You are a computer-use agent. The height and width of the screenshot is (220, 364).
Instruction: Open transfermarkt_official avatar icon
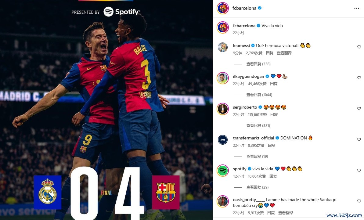[223, 140]
